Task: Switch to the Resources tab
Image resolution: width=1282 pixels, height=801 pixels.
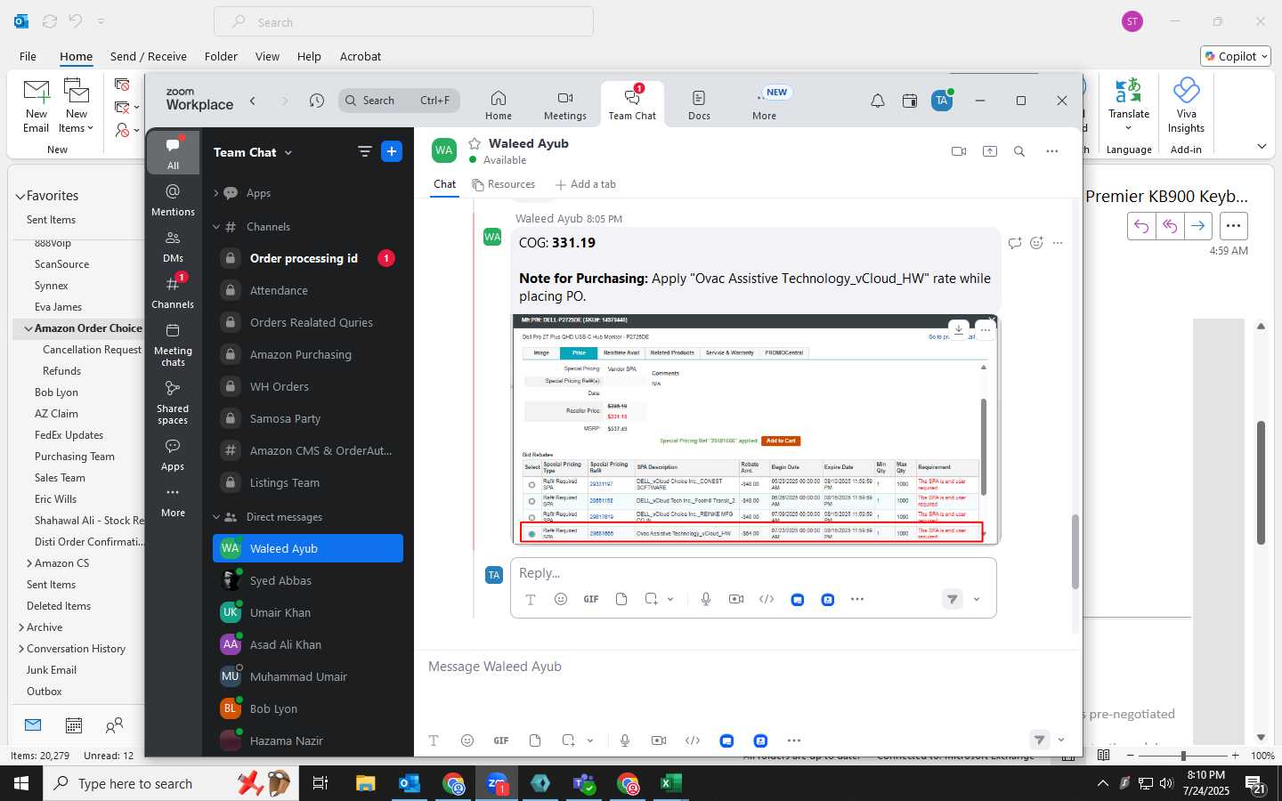Action: point(503,184)
